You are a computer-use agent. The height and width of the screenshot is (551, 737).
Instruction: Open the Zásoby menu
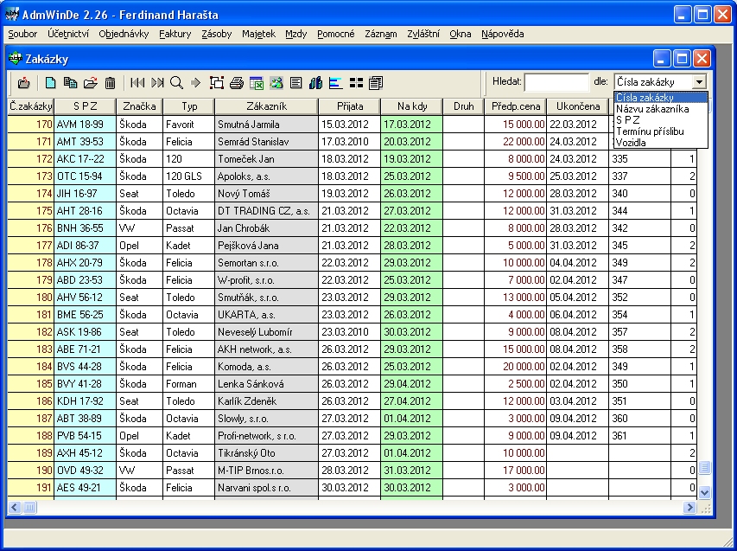(216, 34)
